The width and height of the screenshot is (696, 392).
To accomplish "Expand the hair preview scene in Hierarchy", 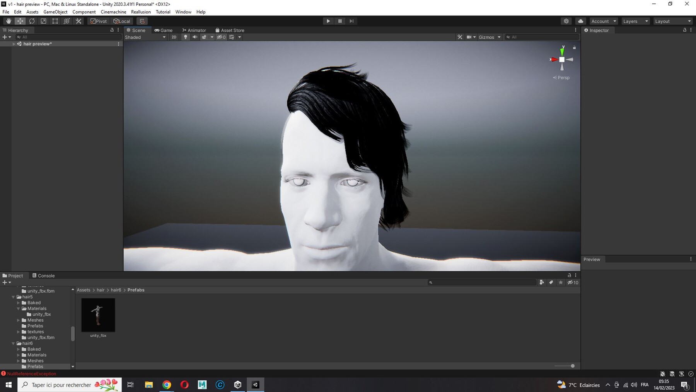I will [14, 44].
